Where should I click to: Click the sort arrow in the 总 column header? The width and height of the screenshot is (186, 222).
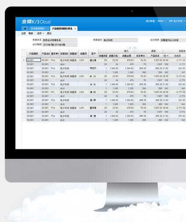(168, 56)
